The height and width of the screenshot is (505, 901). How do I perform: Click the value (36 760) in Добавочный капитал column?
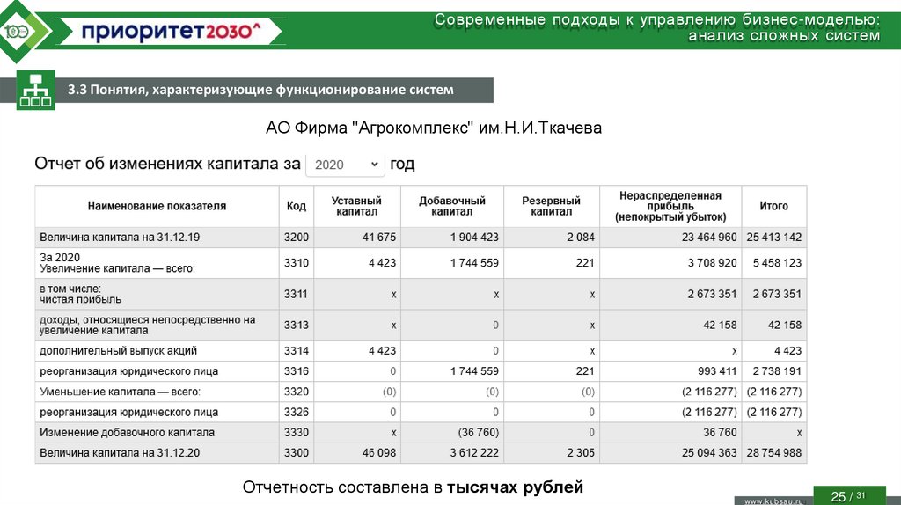pyautogui.click(x=479, y=433)
